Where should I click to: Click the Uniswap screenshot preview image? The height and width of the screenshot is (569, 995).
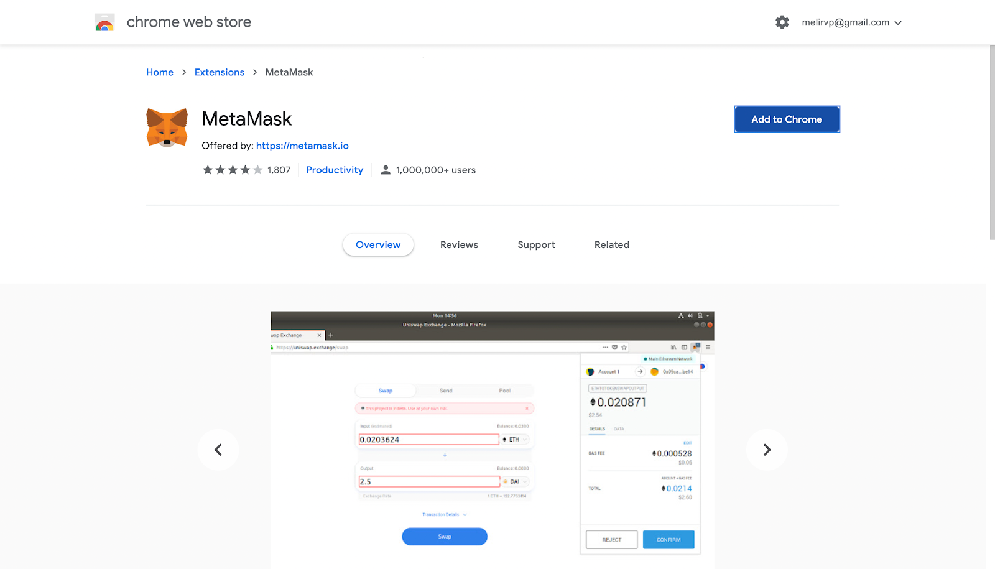(493, 440)
